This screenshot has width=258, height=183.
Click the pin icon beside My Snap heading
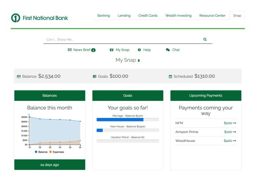click(139, 61)
